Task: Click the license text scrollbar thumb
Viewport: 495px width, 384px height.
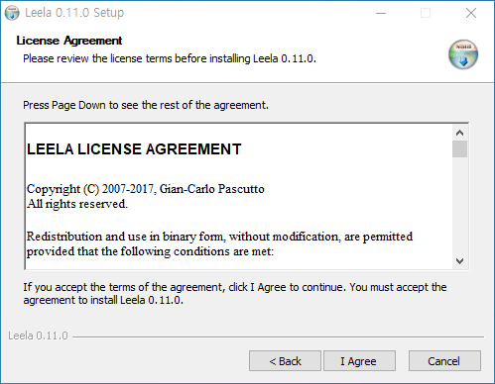Action: coord(459,149)
